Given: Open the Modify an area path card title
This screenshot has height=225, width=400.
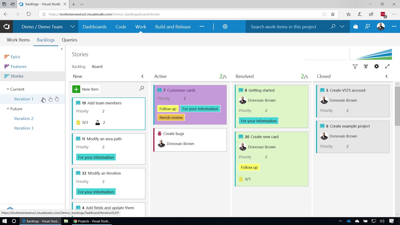Looking at the screenshot, I should pyautogui.click(x=104, y=139).
